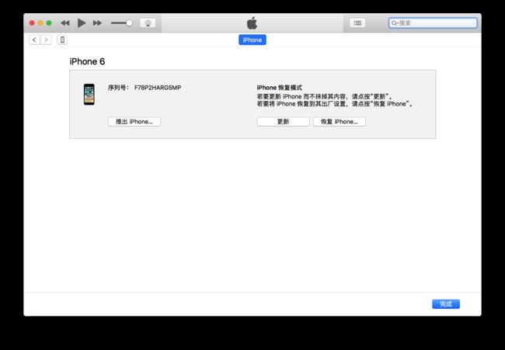Click the iPhone device icon button
The width and height of the screenshot is (505, 350).
click(62, 40)
